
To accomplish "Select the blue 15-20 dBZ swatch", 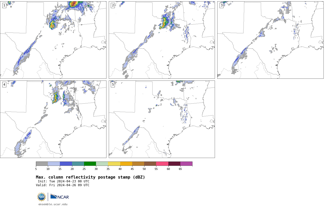I will pos(66,164).
